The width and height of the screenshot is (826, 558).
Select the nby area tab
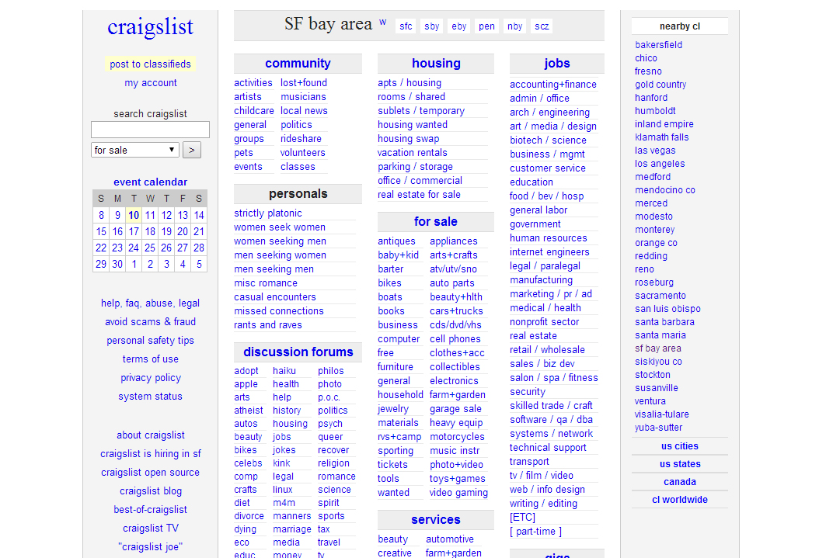(514, 26)
